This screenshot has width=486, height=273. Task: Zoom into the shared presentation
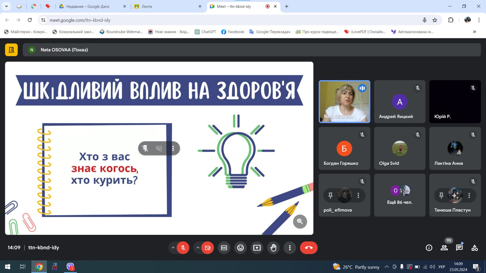(x=300, y=221)
